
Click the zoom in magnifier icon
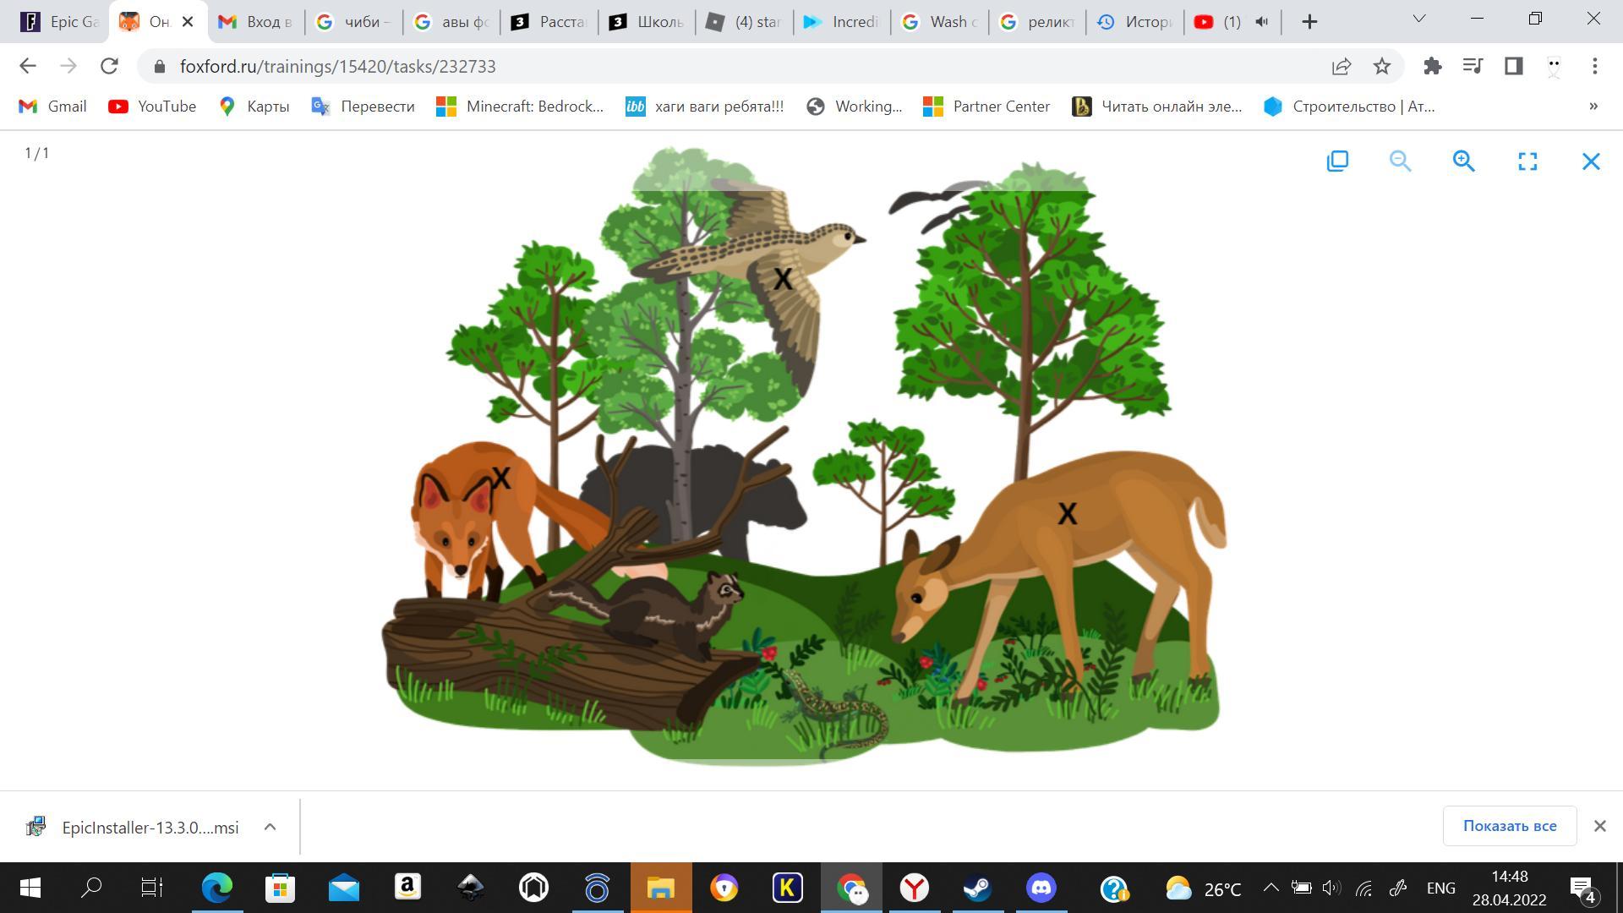(1463, 161)
